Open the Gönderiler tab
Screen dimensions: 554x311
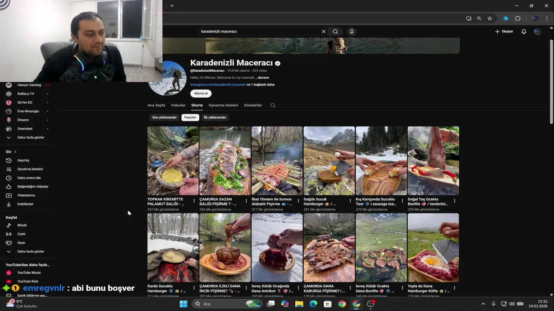click(x=253, y=105)
